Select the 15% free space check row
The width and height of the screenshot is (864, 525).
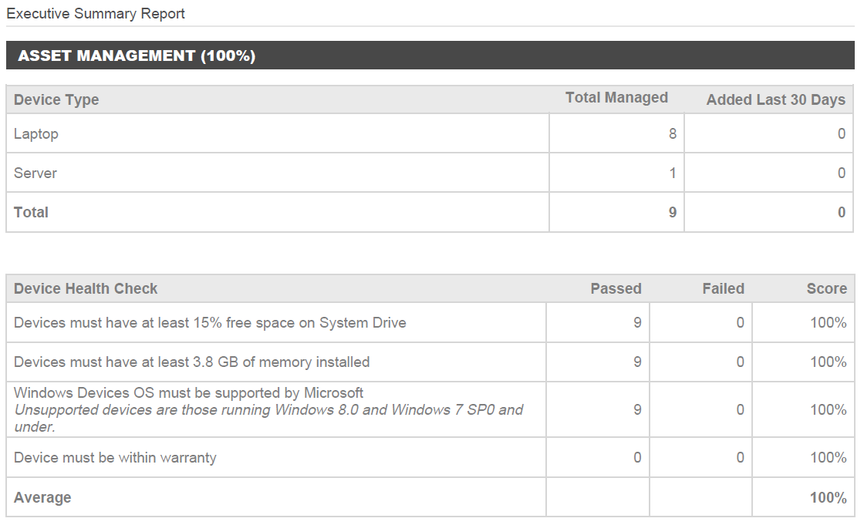click(x=210, y=322)
